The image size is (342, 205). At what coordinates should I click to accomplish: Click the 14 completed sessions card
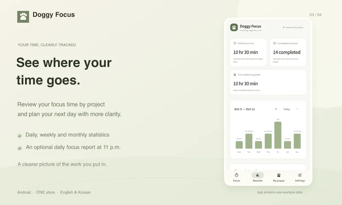coord(288,52)
